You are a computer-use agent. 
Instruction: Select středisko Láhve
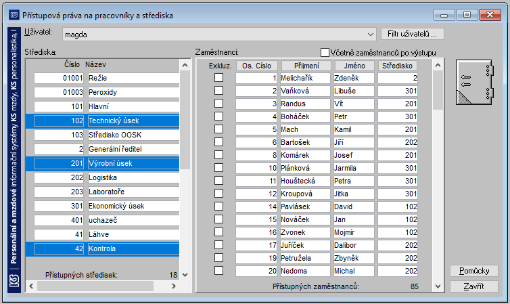[103, 234]
